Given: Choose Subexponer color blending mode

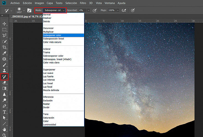Looking at the screenshot, I should click(x=63, y=35).
